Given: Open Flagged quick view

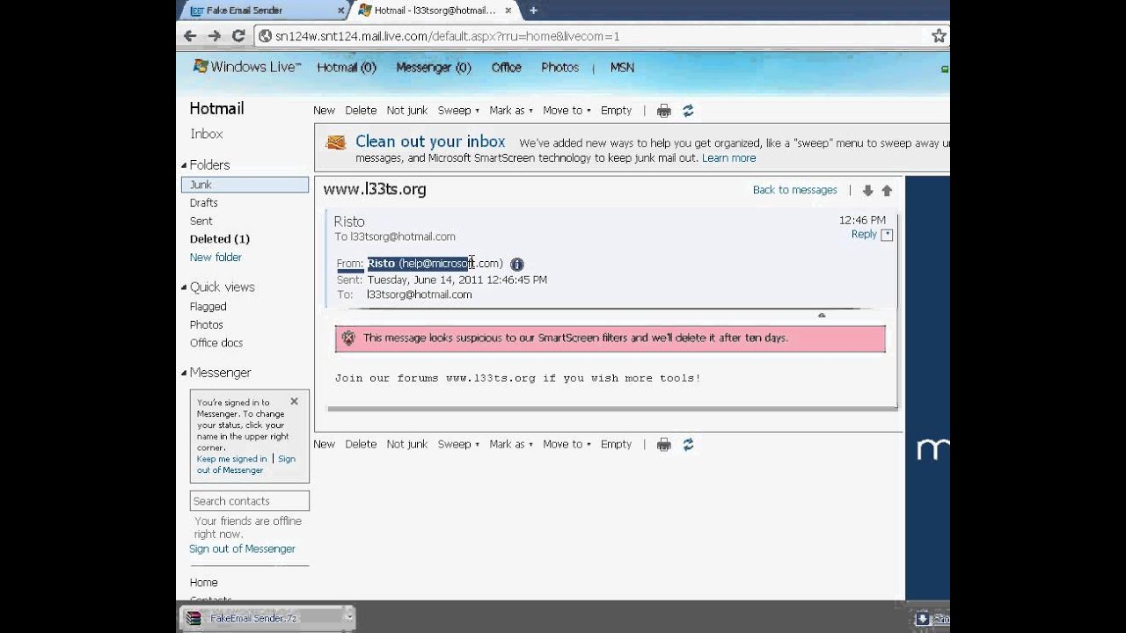Looking at the screenshot, I should [x=208, y=307].
